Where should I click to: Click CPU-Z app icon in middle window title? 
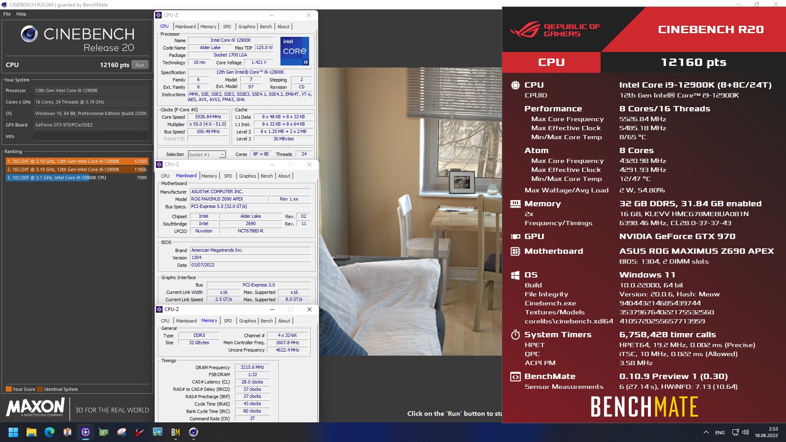(159, 165)
